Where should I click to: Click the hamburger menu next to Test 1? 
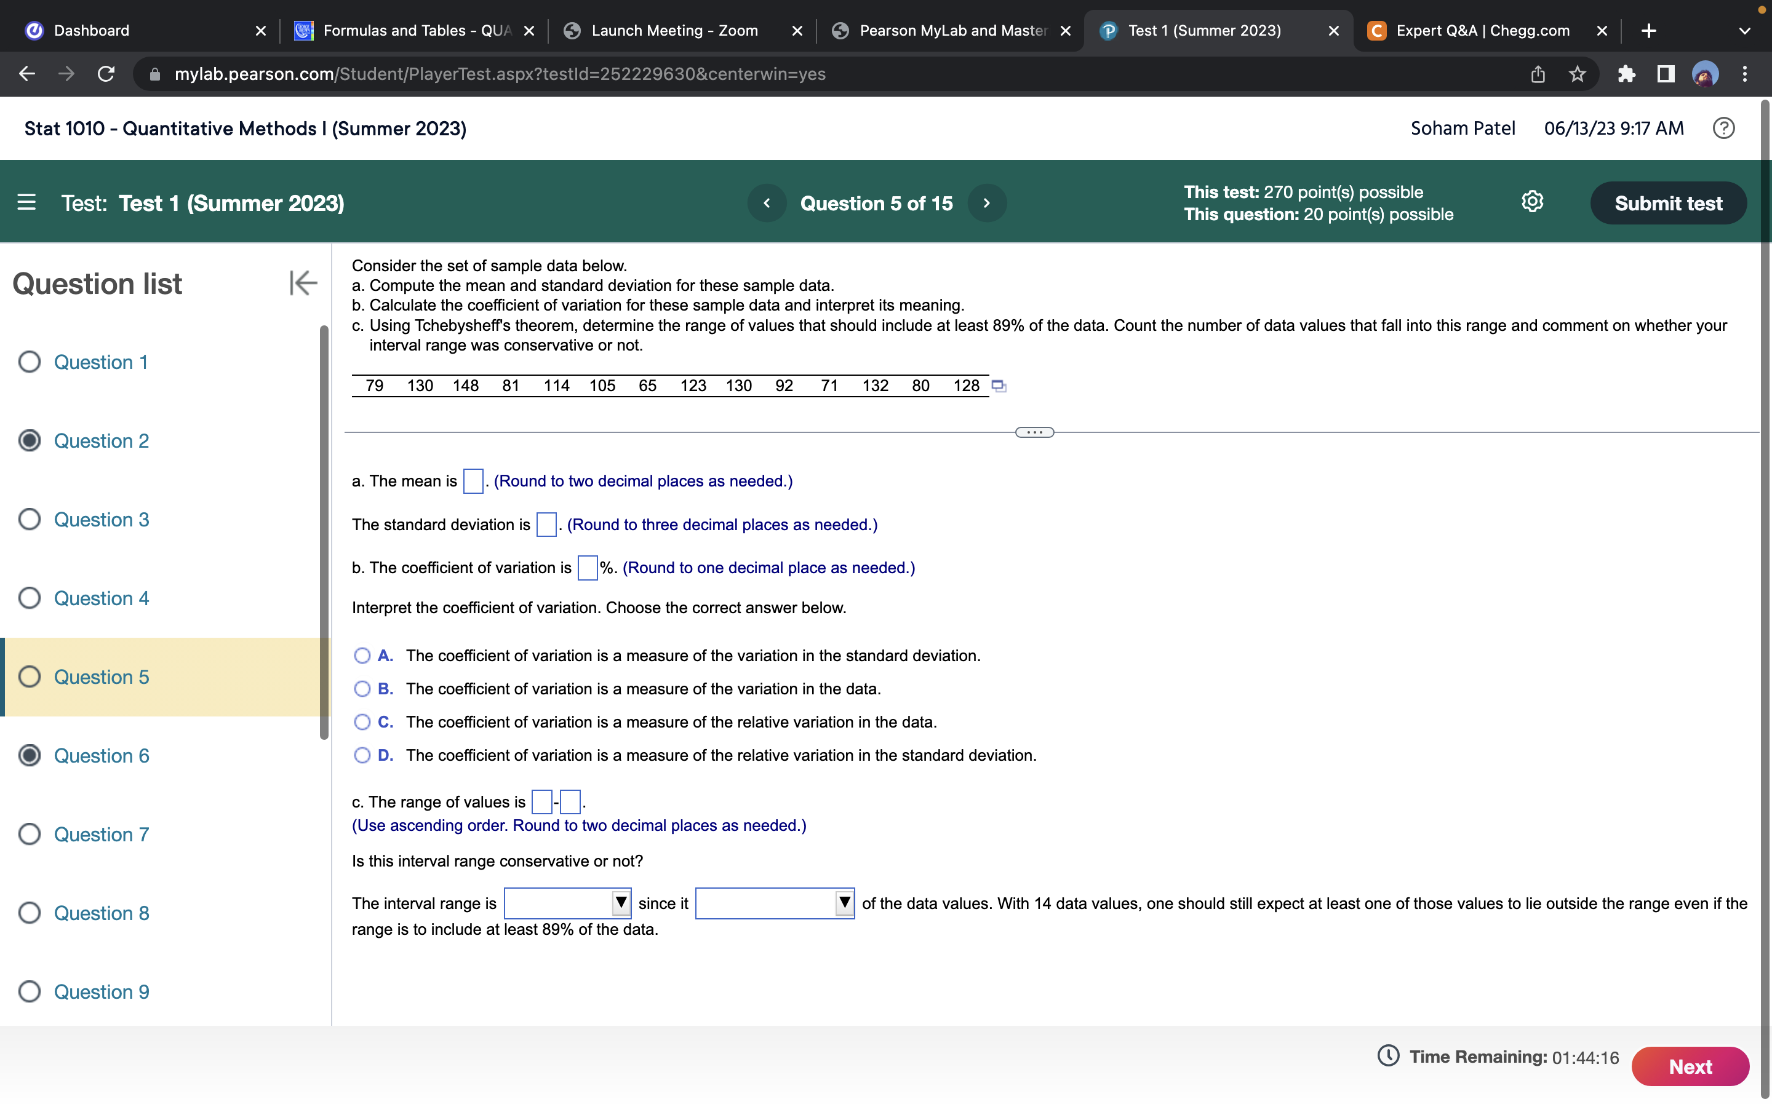[x=26, y=203]
